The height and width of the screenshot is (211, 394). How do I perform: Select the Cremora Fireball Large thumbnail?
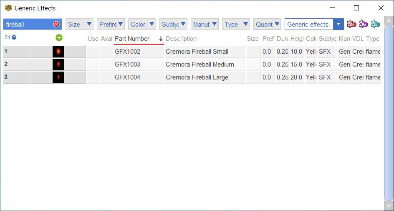[58, 77]
